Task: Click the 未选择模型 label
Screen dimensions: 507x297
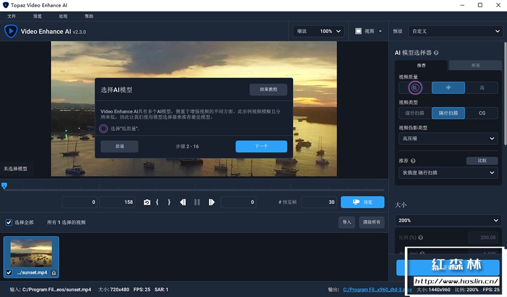Action: click(x=16, y=169)
